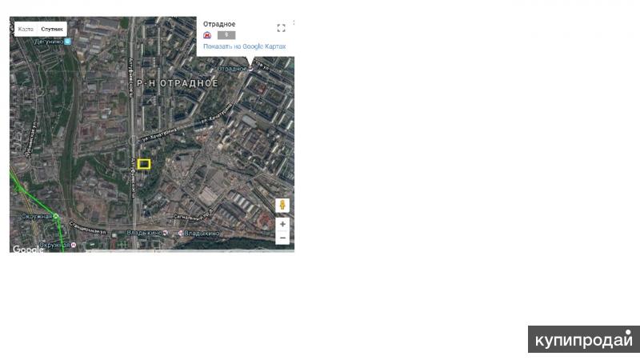Select the Спутник satellite view tab
Screen dimensions: 640x360
tap(52, 30)
